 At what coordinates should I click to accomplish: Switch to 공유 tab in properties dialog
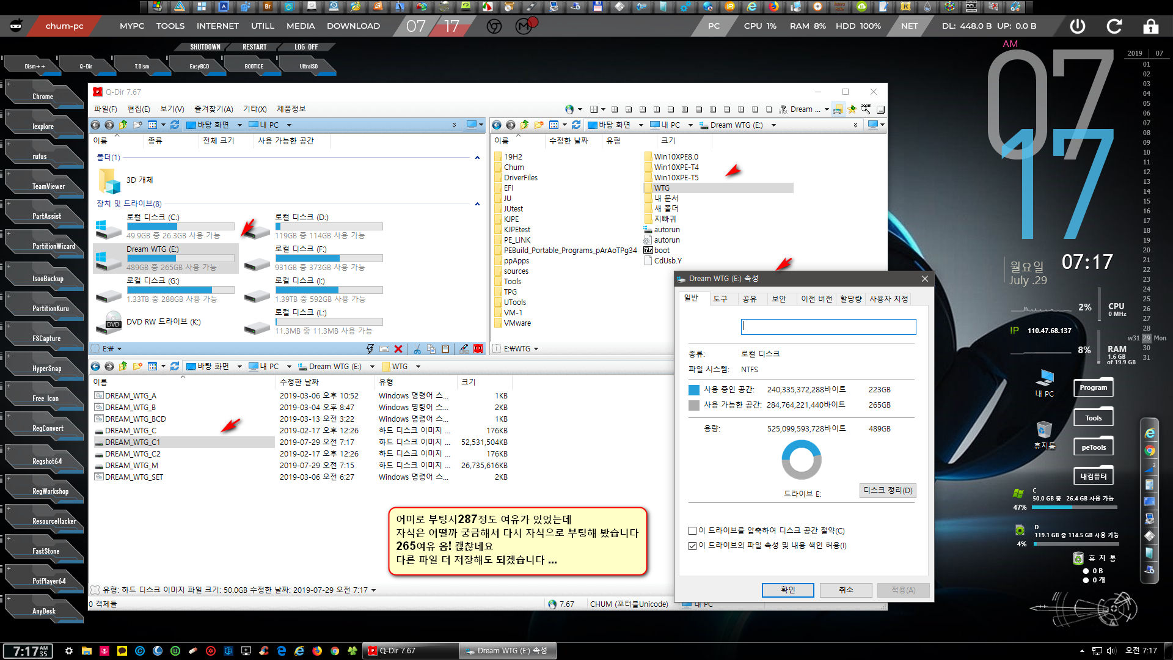(750, 299)
